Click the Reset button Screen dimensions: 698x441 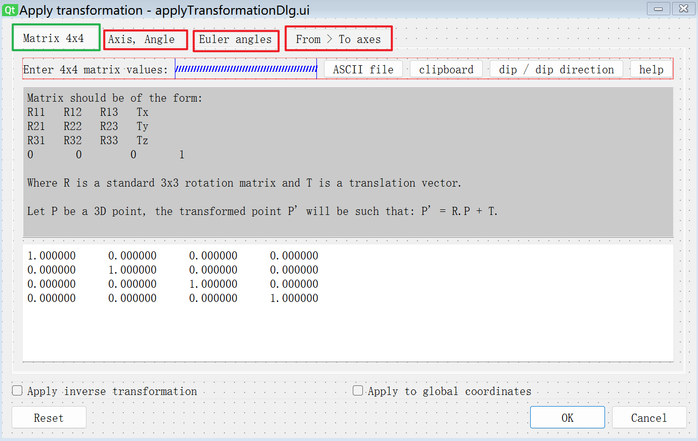click(49, 418)
